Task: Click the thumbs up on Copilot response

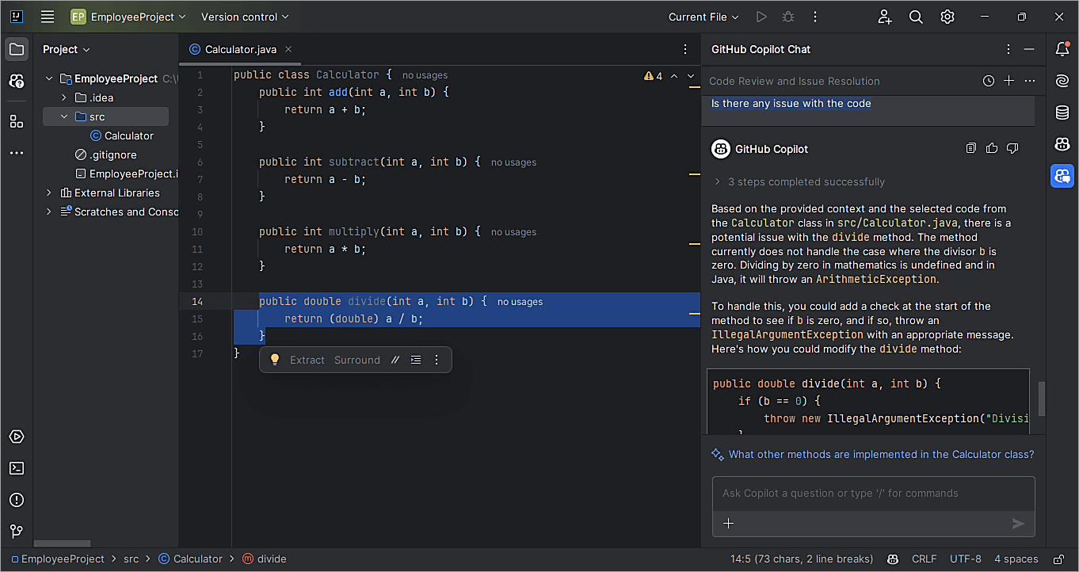Action: [992, 148]
